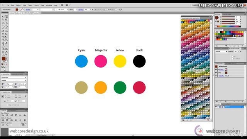Open the File menu

8,5
